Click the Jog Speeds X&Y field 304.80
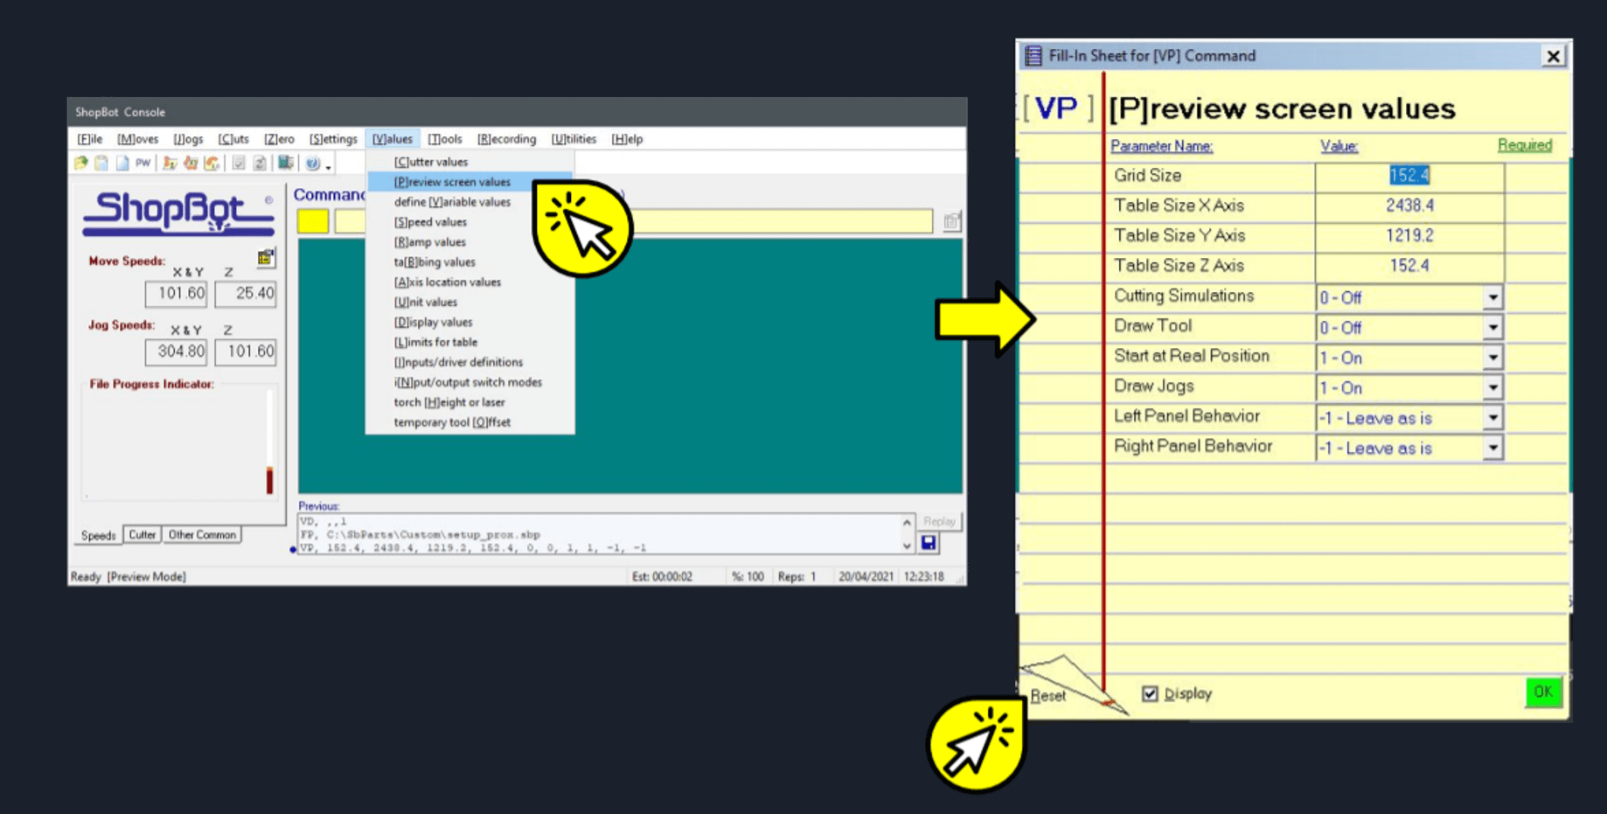1607x814 pixels. tap(176, 351)
